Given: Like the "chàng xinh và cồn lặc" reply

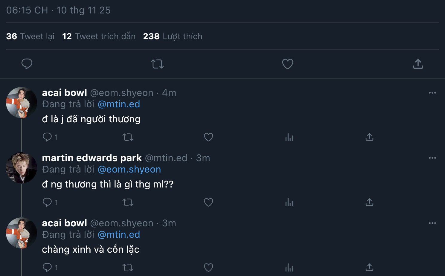Looking at the screenshot, I should (x=208, y=267).
